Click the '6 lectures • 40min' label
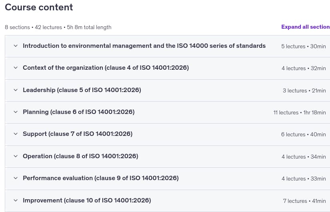The image size is (330, 212). [304, 134]
